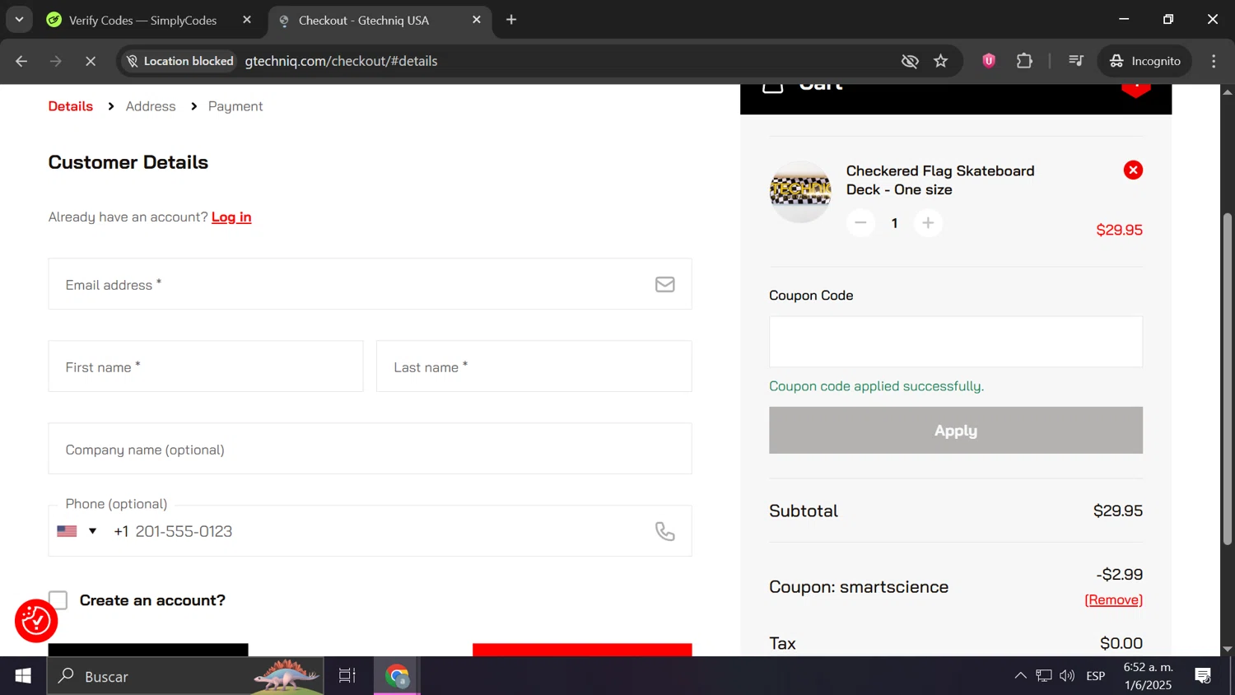Open the Brave Shields icon
This screenshot has height=695, width=1235.
(989, 61)
